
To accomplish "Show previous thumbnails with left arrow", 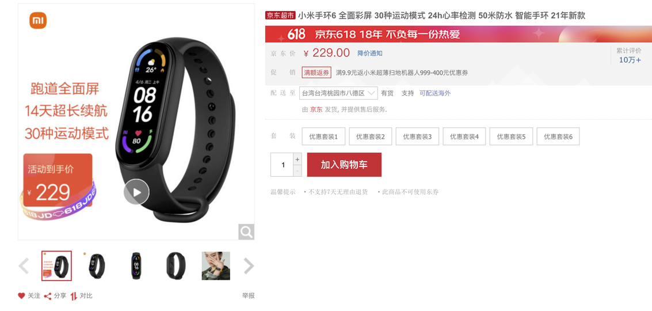I will (x=24, y=266).
